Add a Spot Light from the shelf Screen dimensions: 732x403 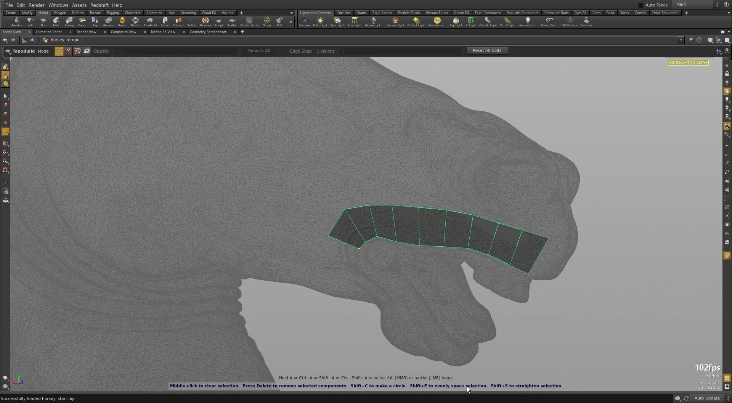click(337, 22)
